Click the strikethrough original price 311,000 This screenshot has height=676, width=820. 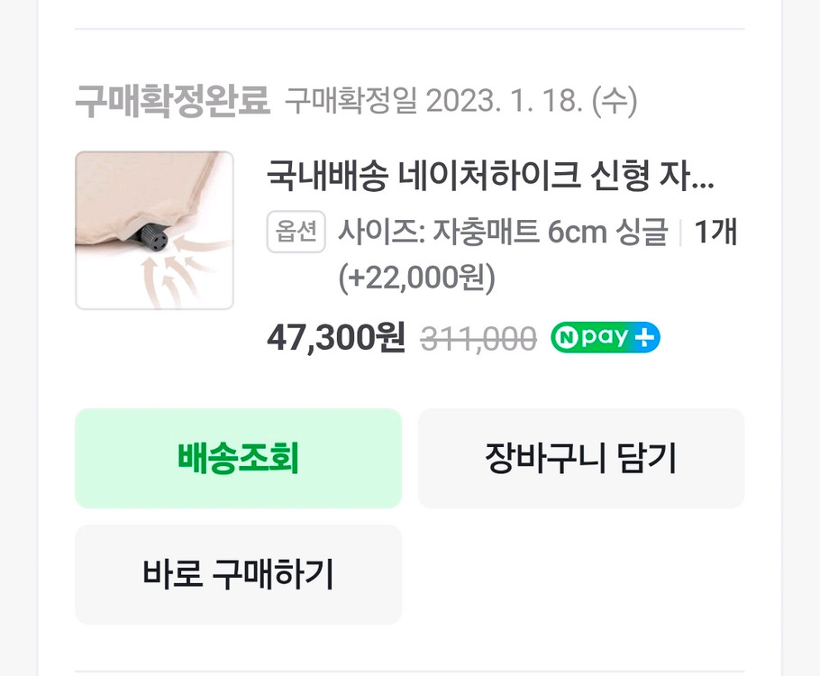[477, 339]
